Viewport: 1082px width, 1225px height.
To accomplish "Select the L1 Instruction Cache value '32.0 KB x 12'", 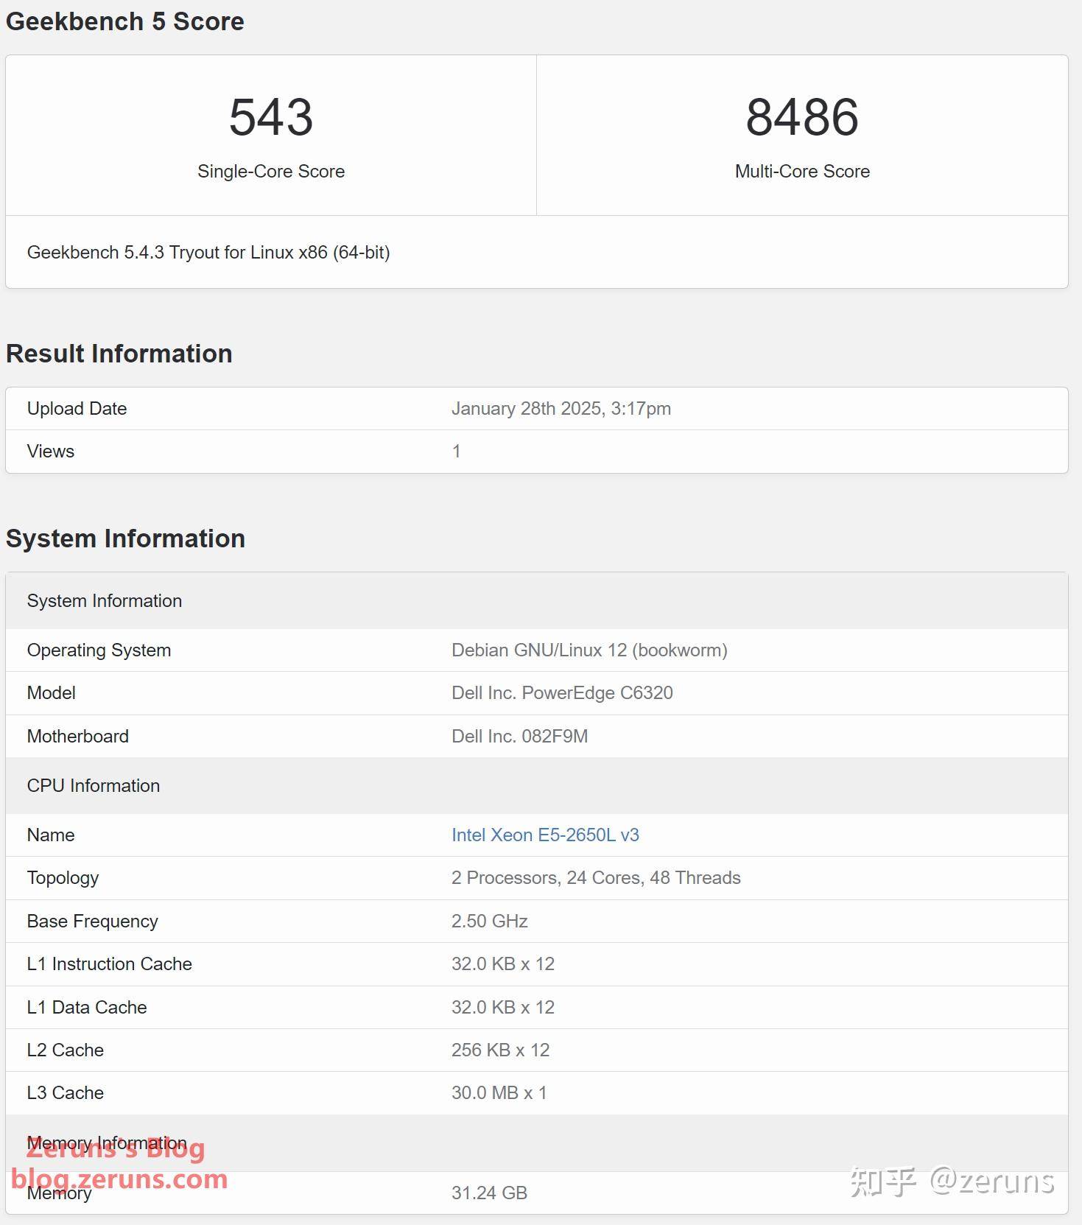I will (x=503, y=964).
